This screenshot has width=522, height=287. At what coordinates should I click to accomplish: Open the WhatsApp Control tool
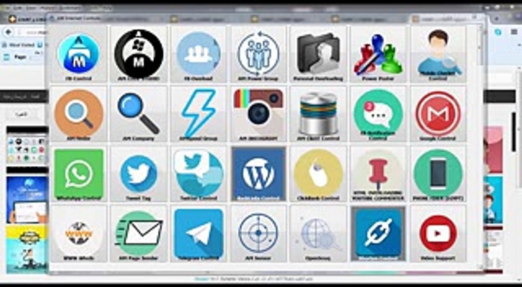tap(79, 173)
